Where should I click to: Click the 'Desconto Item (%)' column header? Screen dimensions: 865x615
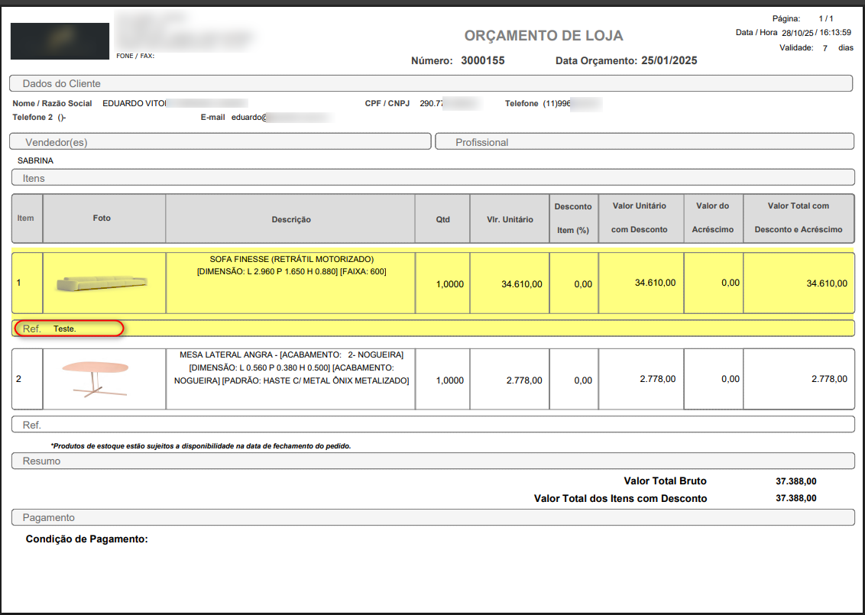(x=573, y=218)
